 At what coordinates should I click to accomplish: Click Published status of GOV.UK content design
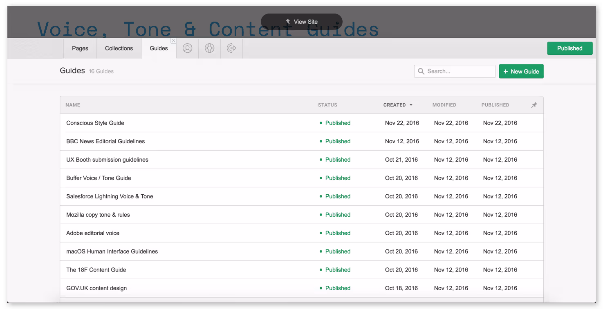pyautogui.click(x=335, y=288)
